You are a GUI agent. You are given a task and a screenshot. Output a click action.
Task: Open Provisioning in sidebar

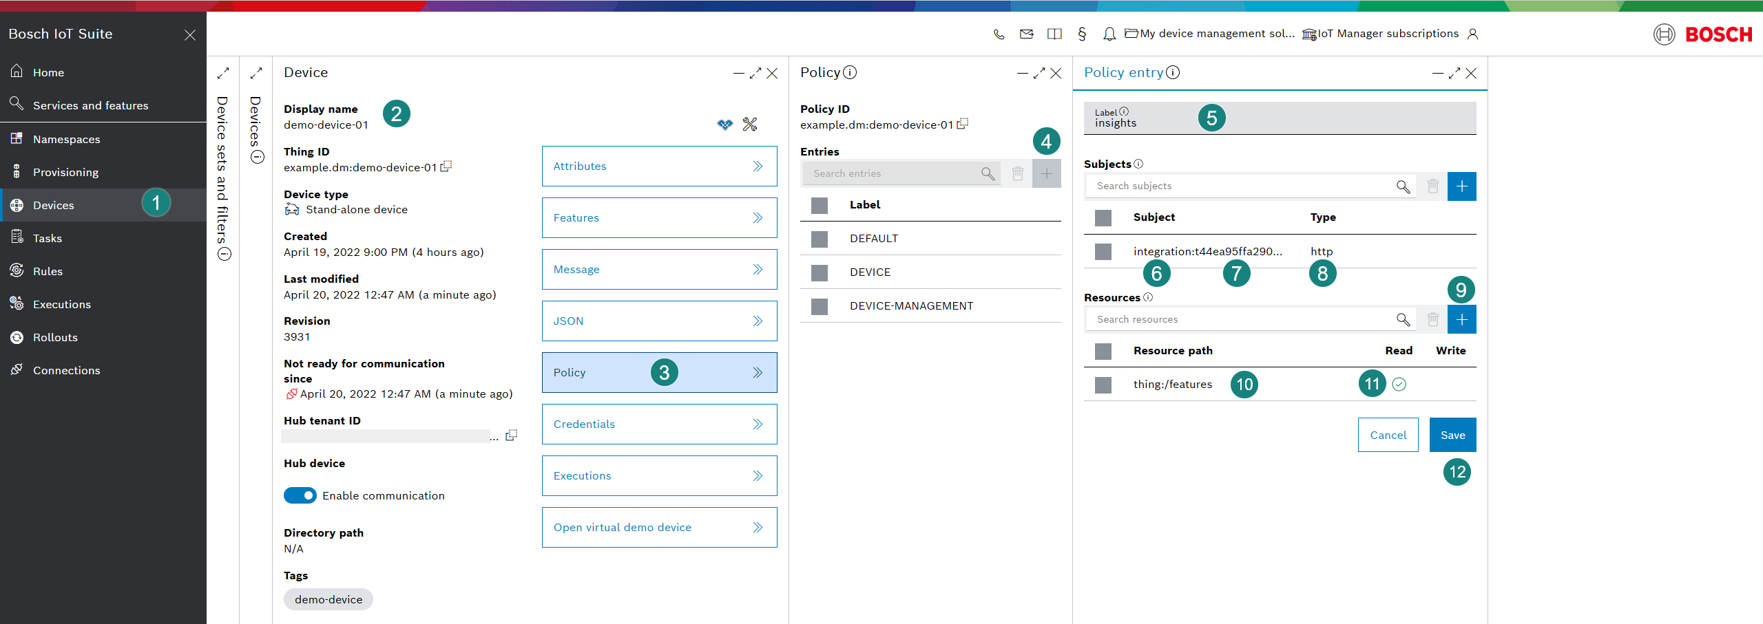pos(103,172)
